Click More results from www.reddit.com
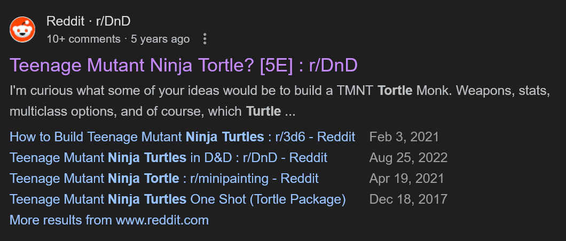566x241 pixels. [x=109, y=220]
